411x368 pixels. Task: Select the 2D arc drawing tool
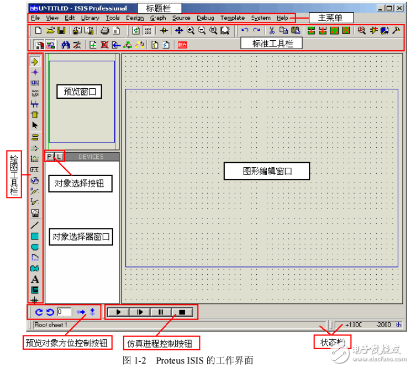click(35, 258)
